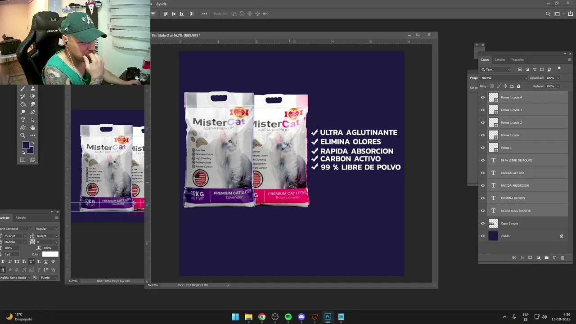Create a new layer
The height and width of the screenshot is (324, 576).
click(554, 258)
